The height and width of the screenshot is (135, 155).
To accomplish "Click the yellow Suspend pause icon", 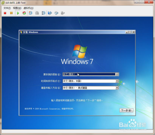I will 11,13.
